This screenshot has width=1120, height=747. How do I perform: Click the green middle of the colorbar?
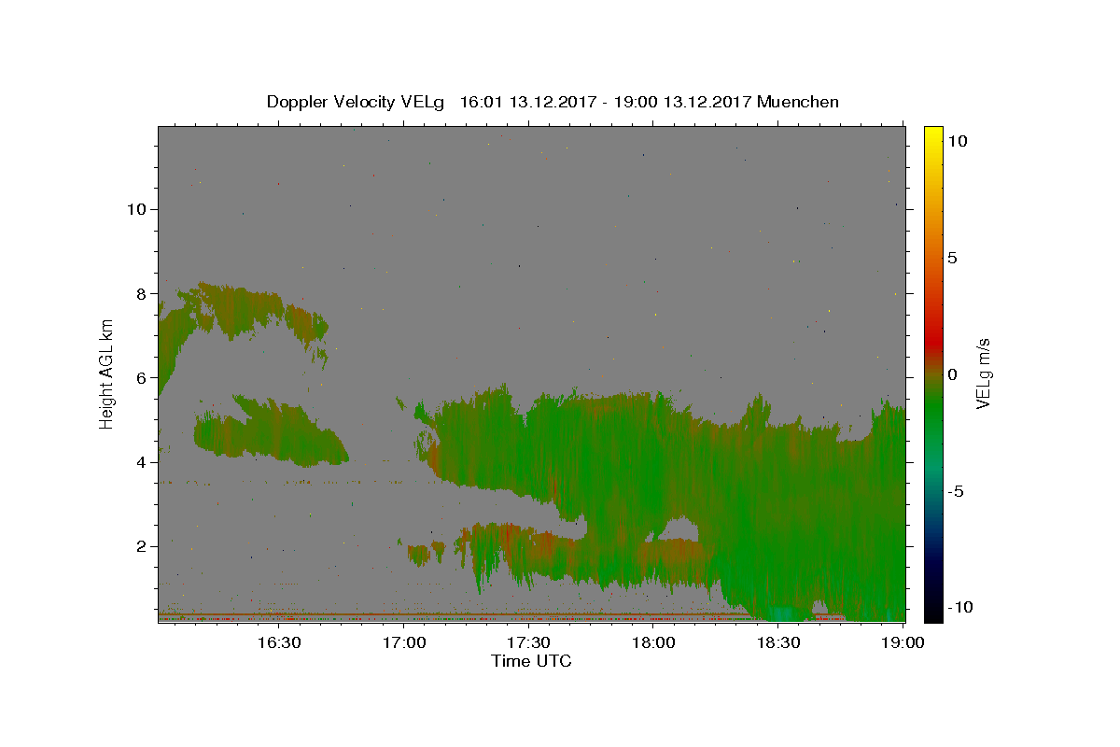click(x=933, y=392)
